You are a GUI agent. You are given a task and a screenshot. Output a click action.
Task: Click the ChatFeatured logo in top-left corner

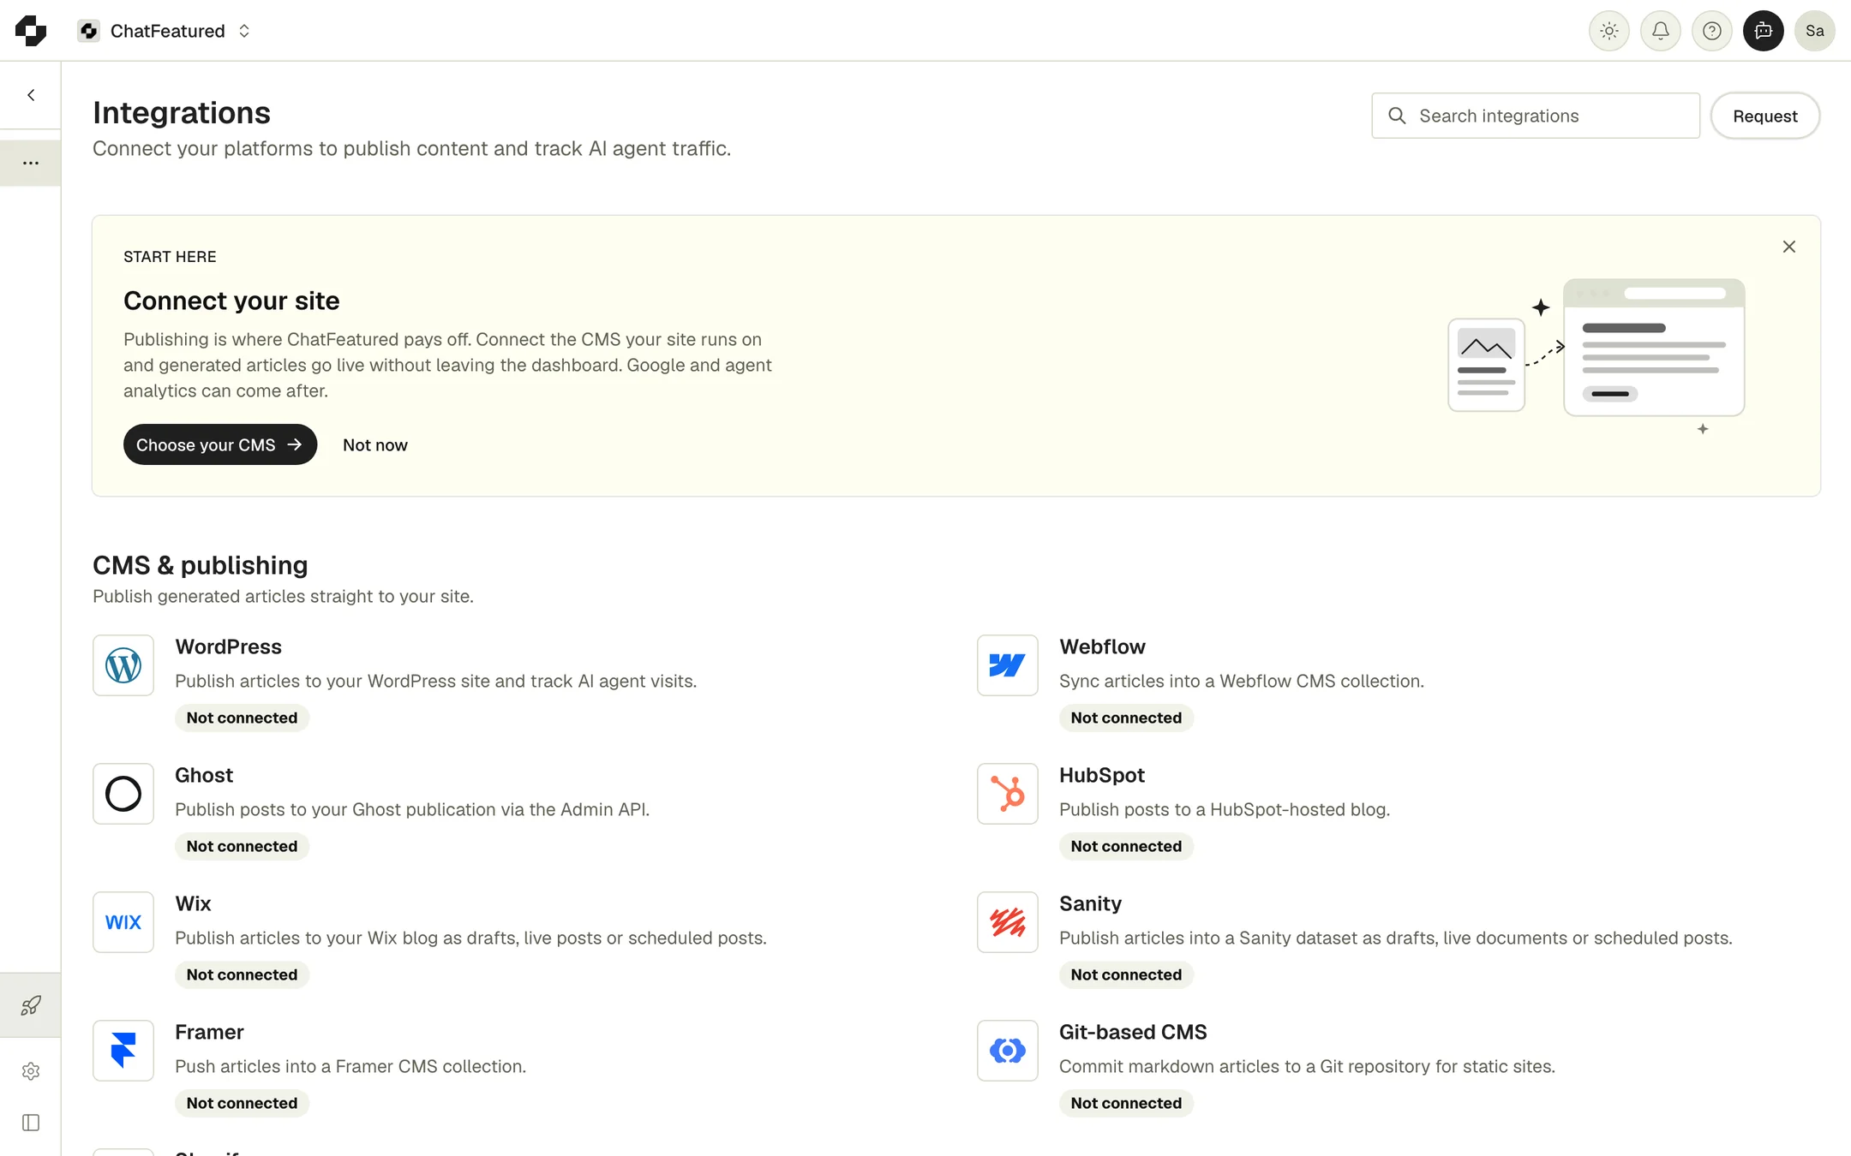point(31,31)
